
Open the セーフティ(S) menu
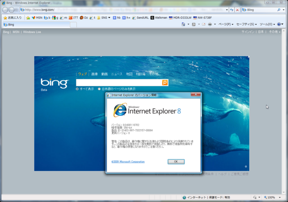246,25
